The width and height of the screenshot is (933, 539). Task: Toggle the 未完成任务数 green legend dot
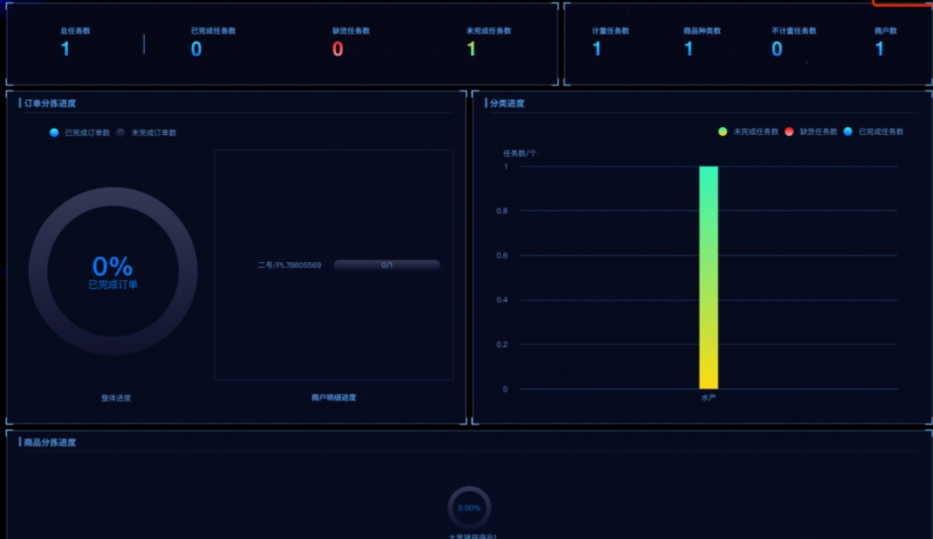coord(723,131)
